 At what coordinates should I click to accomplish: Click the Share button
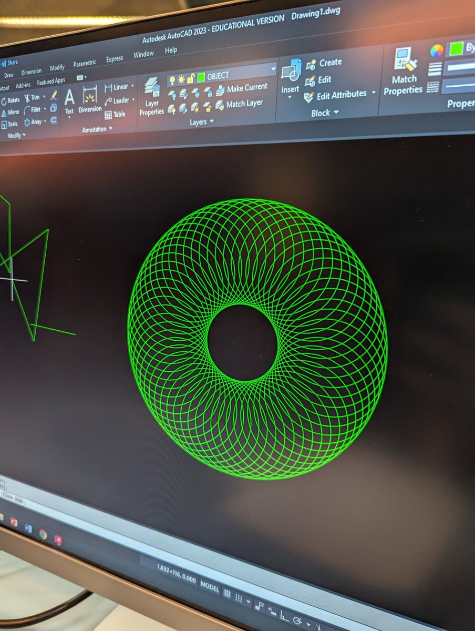tap(9, 63)
